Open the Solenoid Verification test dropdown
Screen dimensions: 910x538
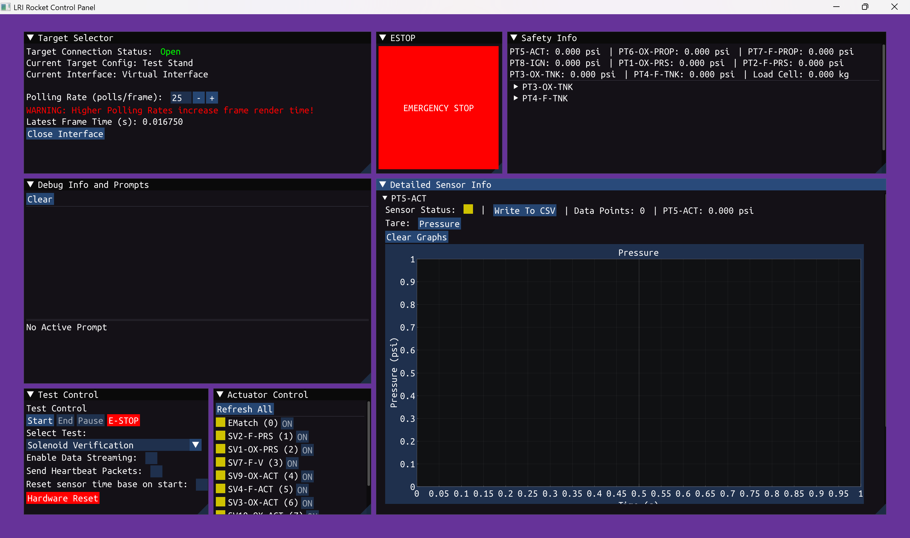[196, 445]
